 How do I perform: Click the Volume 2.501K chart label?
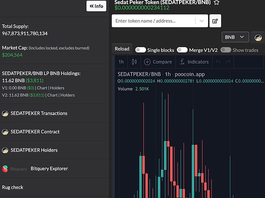(134, 89)
